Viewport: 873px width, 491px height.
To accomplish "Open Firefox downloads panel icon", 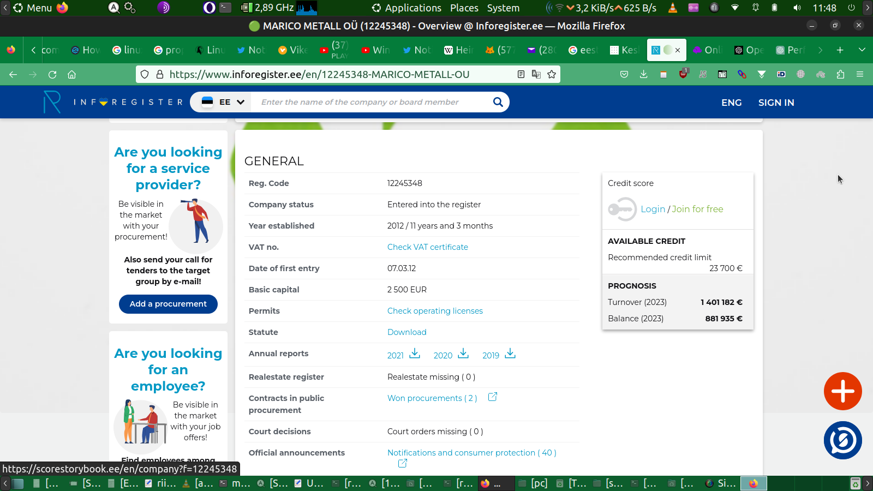I will pos(644,74).
